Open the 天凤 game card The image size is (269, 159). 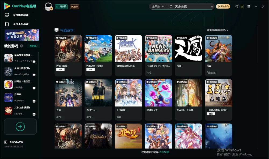tap(189, 56)
